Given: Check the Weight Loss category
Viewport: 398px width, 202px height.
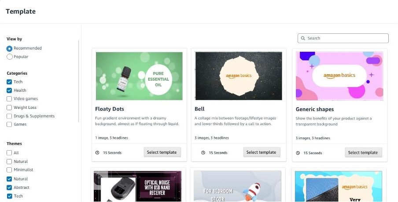Looking at the screenshot, I should pos(10,108).
